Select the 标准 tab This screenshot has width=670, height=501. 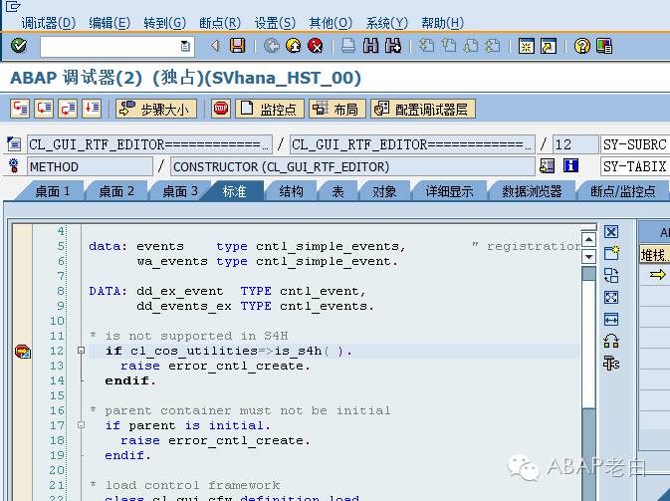coord(234,191)
